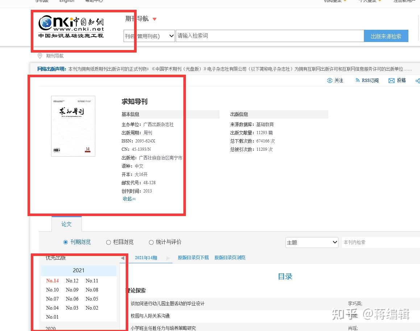Image resolution: width=420 pixels, height=331 pixels.
Task: Click the 出版信息 section header
Action: tap(239, 114)
